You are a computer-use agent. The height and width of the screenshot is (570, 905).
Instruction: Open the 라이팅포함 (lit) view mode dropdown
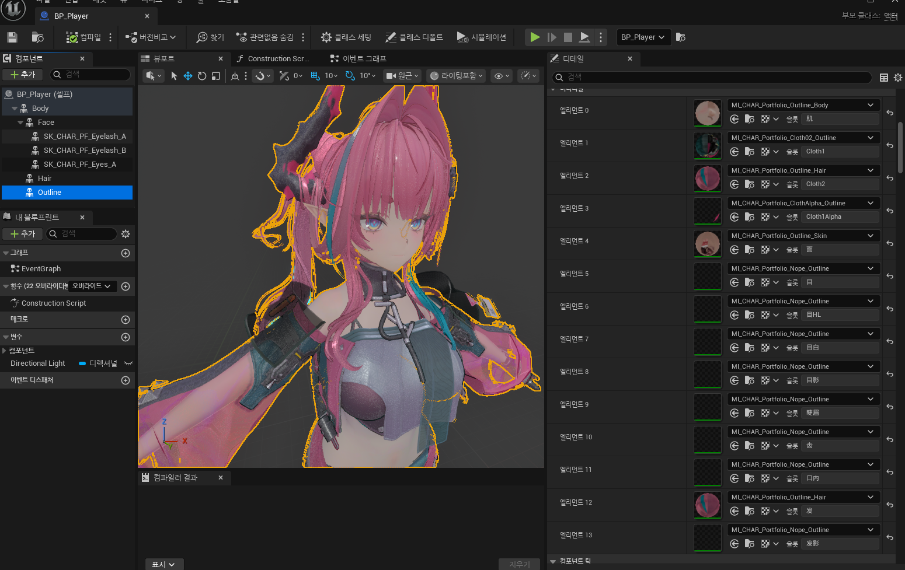click(x=456, y=76)
